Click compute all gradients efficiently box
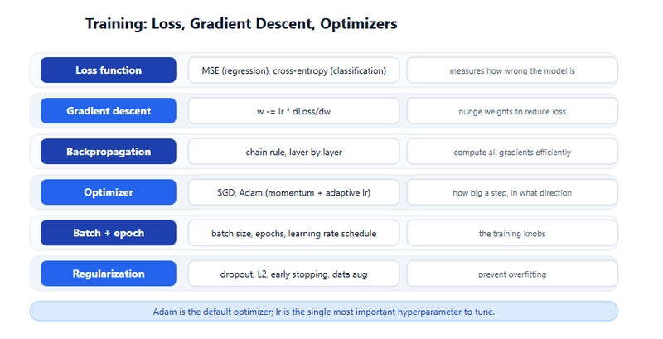The image size is (663, 339). pyautogui.click(x=512, y=152)
